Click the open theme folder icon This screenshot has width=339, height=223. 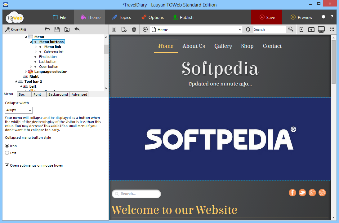tap(47, 29)
